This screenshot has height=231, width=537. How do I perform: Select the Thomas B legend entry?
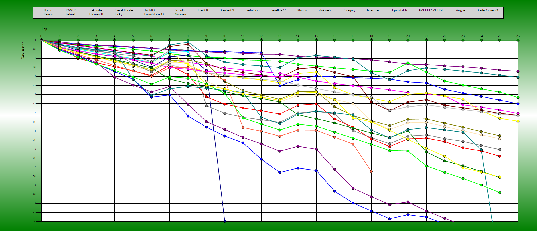(96, 14)
